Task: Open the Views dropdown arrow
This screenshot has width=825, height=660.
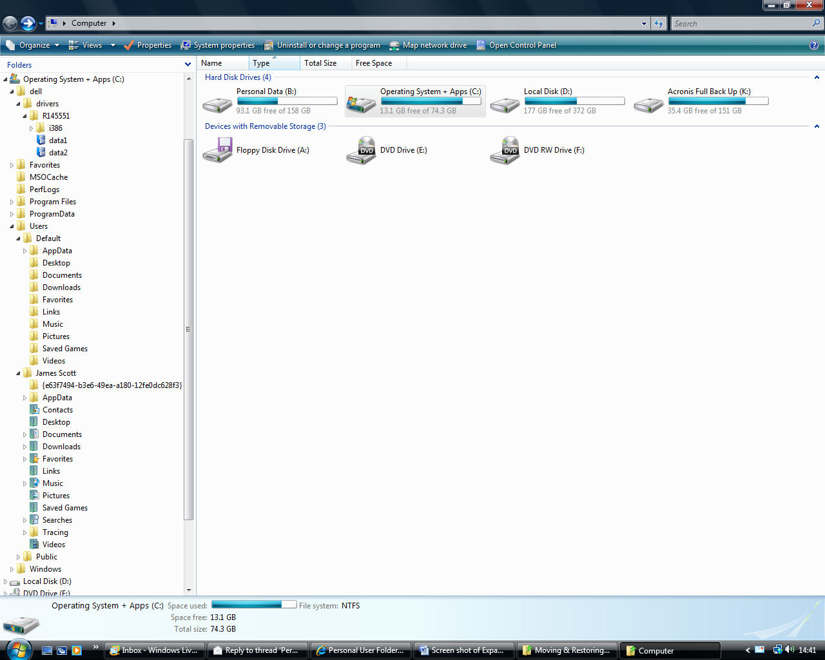Action: [113, 45]
